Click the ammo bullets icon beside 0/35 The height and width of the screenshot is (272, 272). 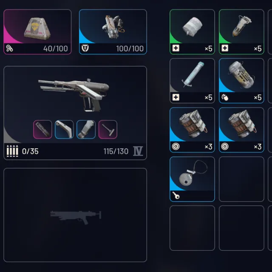[12, 151]
